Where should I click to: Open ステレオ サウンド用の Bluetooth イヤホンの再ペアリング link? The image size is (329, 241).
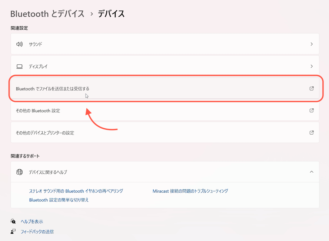(x=76, y=191)
